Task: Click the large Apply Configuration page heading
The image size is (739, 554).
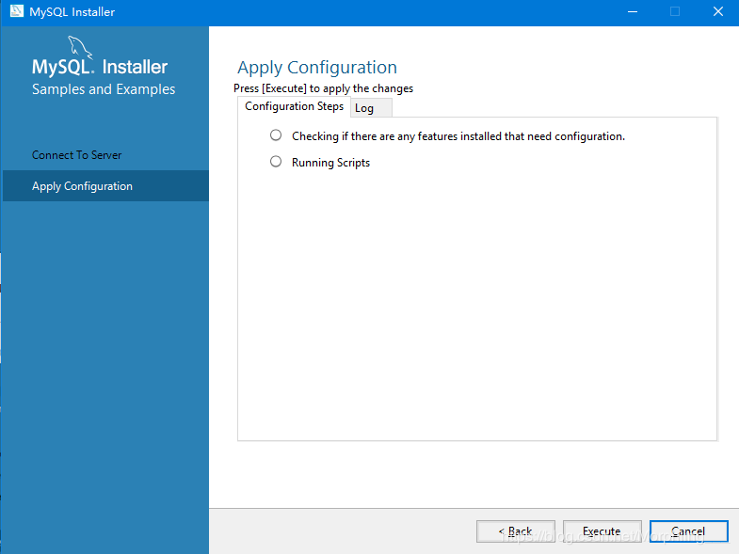Action: click(x=317, y=68)
